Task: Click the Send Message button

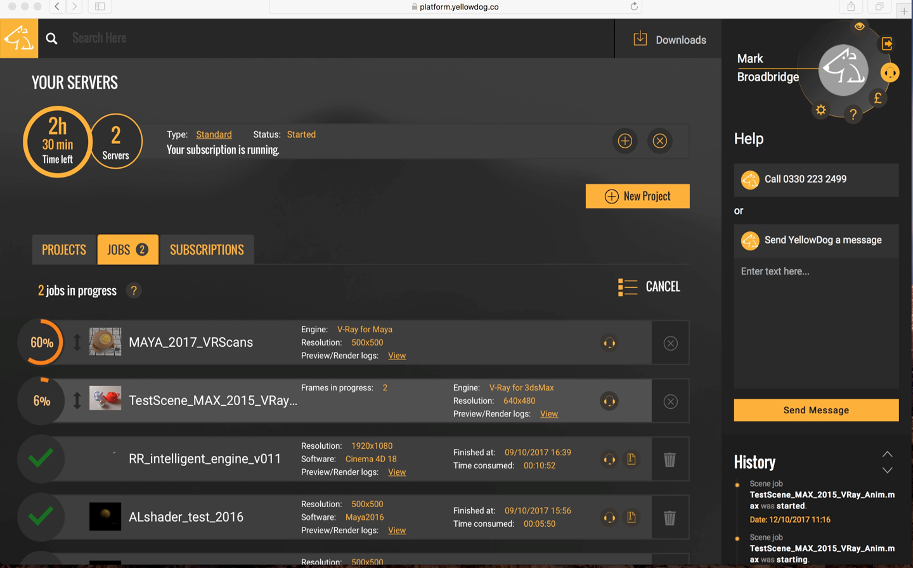Action: (816, 410)
